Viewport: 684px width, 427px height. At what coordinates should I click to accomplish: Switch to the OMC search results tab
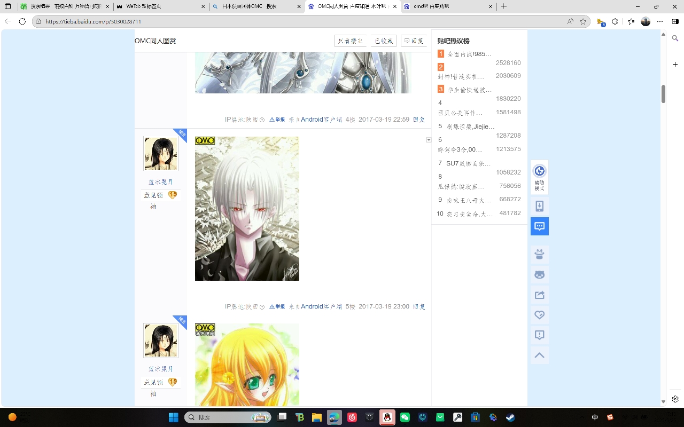256,6
